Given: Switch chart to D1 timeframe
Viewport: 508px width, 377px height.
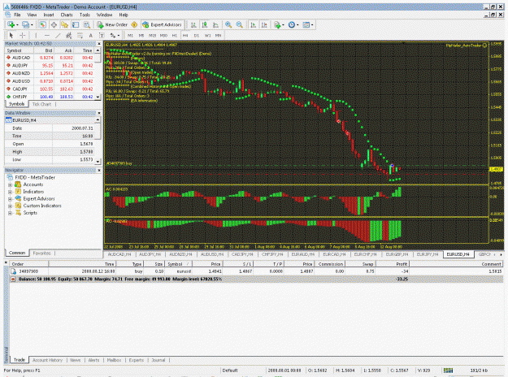Looking at the screenshot, I should tap(197, 35).
